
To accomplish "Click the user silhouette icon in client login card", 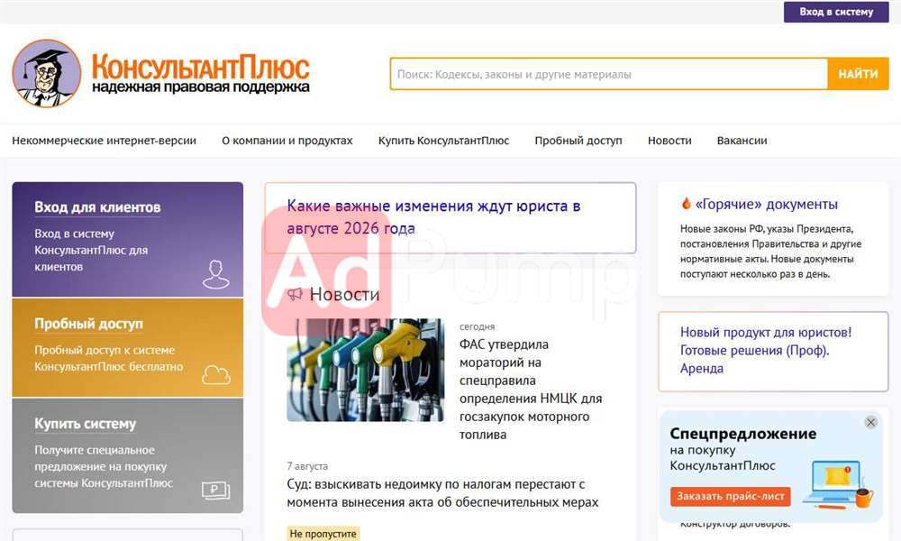I will [x=216, y=274].
